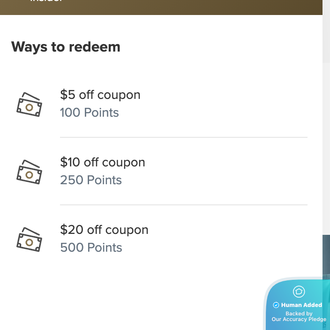The image size is (330, 330).
Task: Open the Human Added label
Action: [x=301, y=305]
